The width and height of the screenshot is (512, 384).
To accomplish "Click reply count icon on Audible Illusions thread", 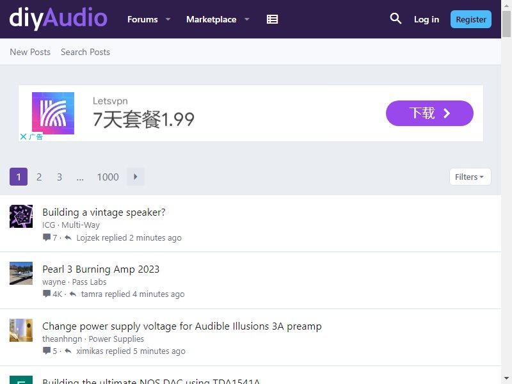I will pos(47,351).
